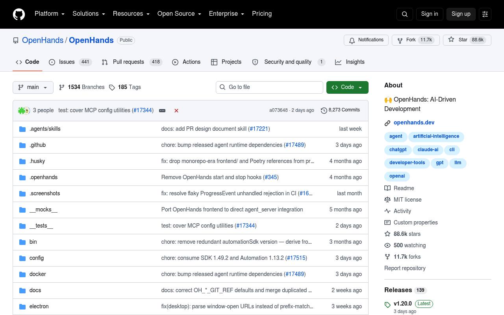
Task: Switch to the Code tab
Action: pos(28,62)
